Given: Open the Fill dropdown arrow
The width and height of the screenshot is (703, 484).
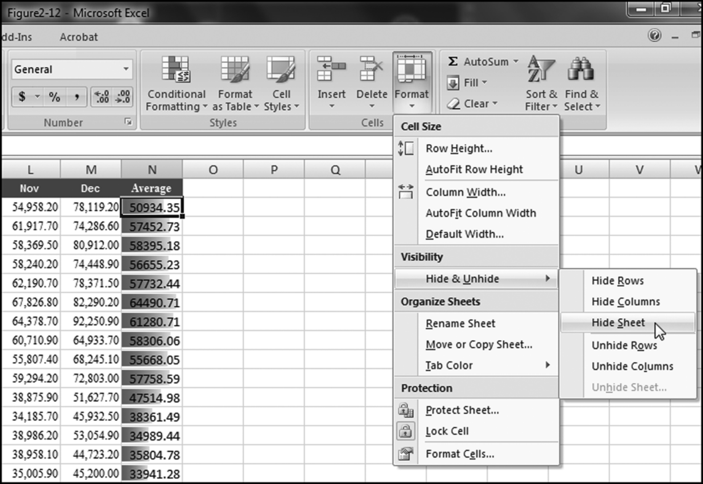Looking at the screenshot, I should tap(484, 82).
